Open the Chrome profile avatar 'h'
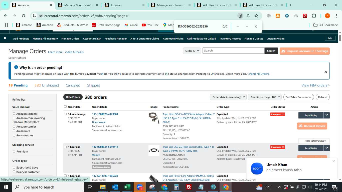 pyautogui.click(x=327, y=16)
